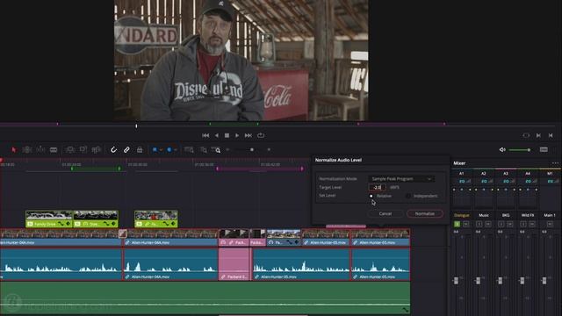Open the Normalization Mode dropdown
The width and height of the screenshot is (562, 316).
[401, 179]
